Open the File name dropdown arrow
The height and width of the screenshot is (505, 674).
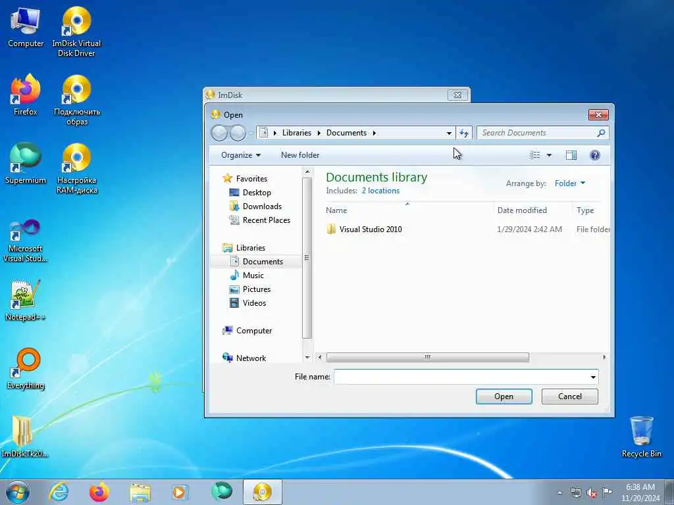(x=593, y=377)
